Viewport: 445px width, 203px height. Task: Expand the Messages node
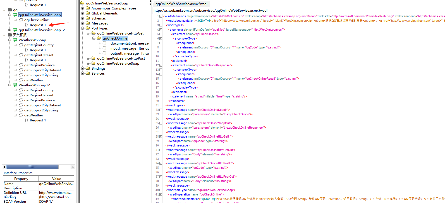coord(82,23)
